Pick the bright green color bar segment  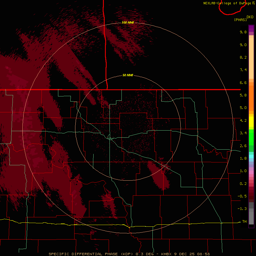pyautogui.click(x=251, y=137)
